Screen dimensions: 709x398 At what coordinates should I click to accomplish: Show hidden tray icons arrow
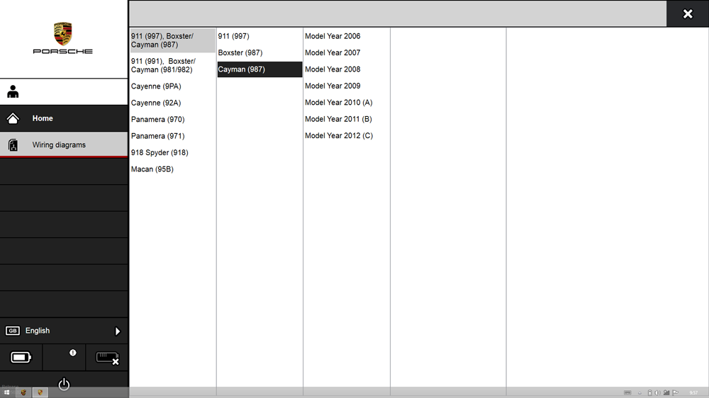pos(640,393)
